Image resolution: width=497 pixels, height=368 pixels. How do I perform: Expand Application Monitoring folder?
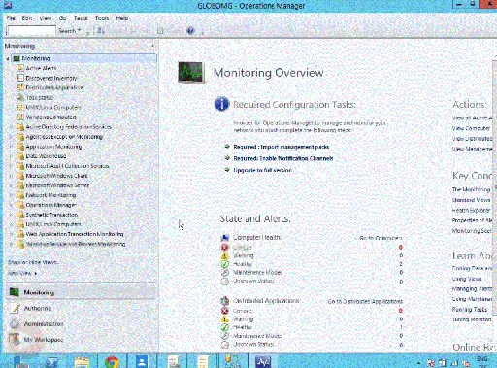click(11, 147)
